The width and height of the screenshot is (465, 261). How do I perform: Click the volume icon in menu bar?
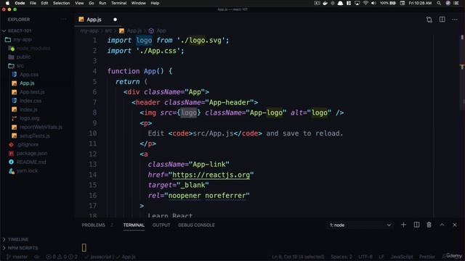pos(373,3)
